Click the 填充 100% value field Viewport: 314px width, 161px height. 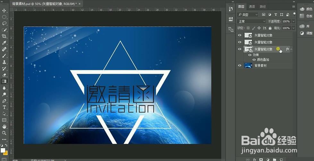pyautogui.click(x=286, y=28)
